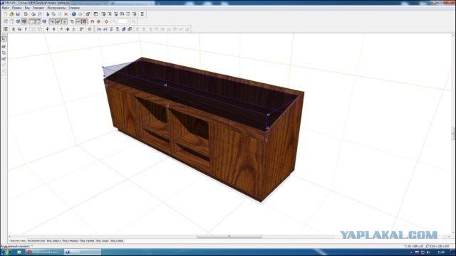
Task: Click the red-framed icon right of the dimensions icon
Action: coord(84,21)
